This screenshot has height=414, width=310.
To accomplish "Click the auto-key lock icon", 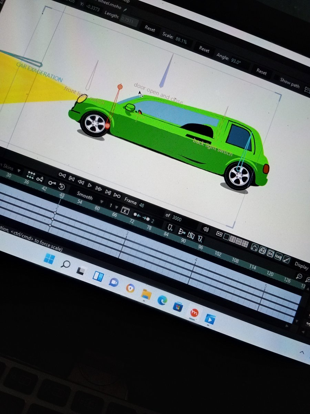I will point(40,179).
